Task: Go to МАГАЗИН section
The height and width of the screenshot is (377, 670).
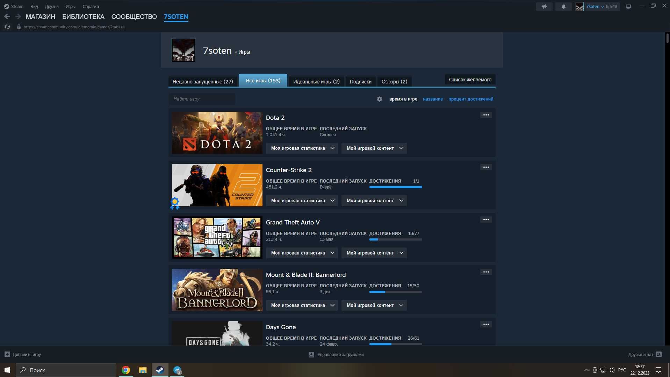Action: [x=41, y=17]
